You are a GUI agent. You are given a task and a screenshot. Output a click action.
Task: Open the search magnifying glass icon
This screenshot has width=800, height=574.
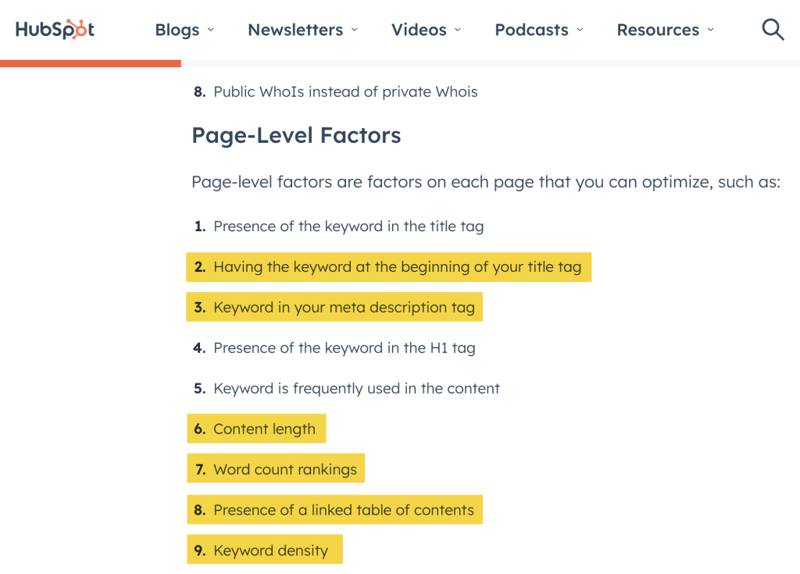[x=773, y=29]
